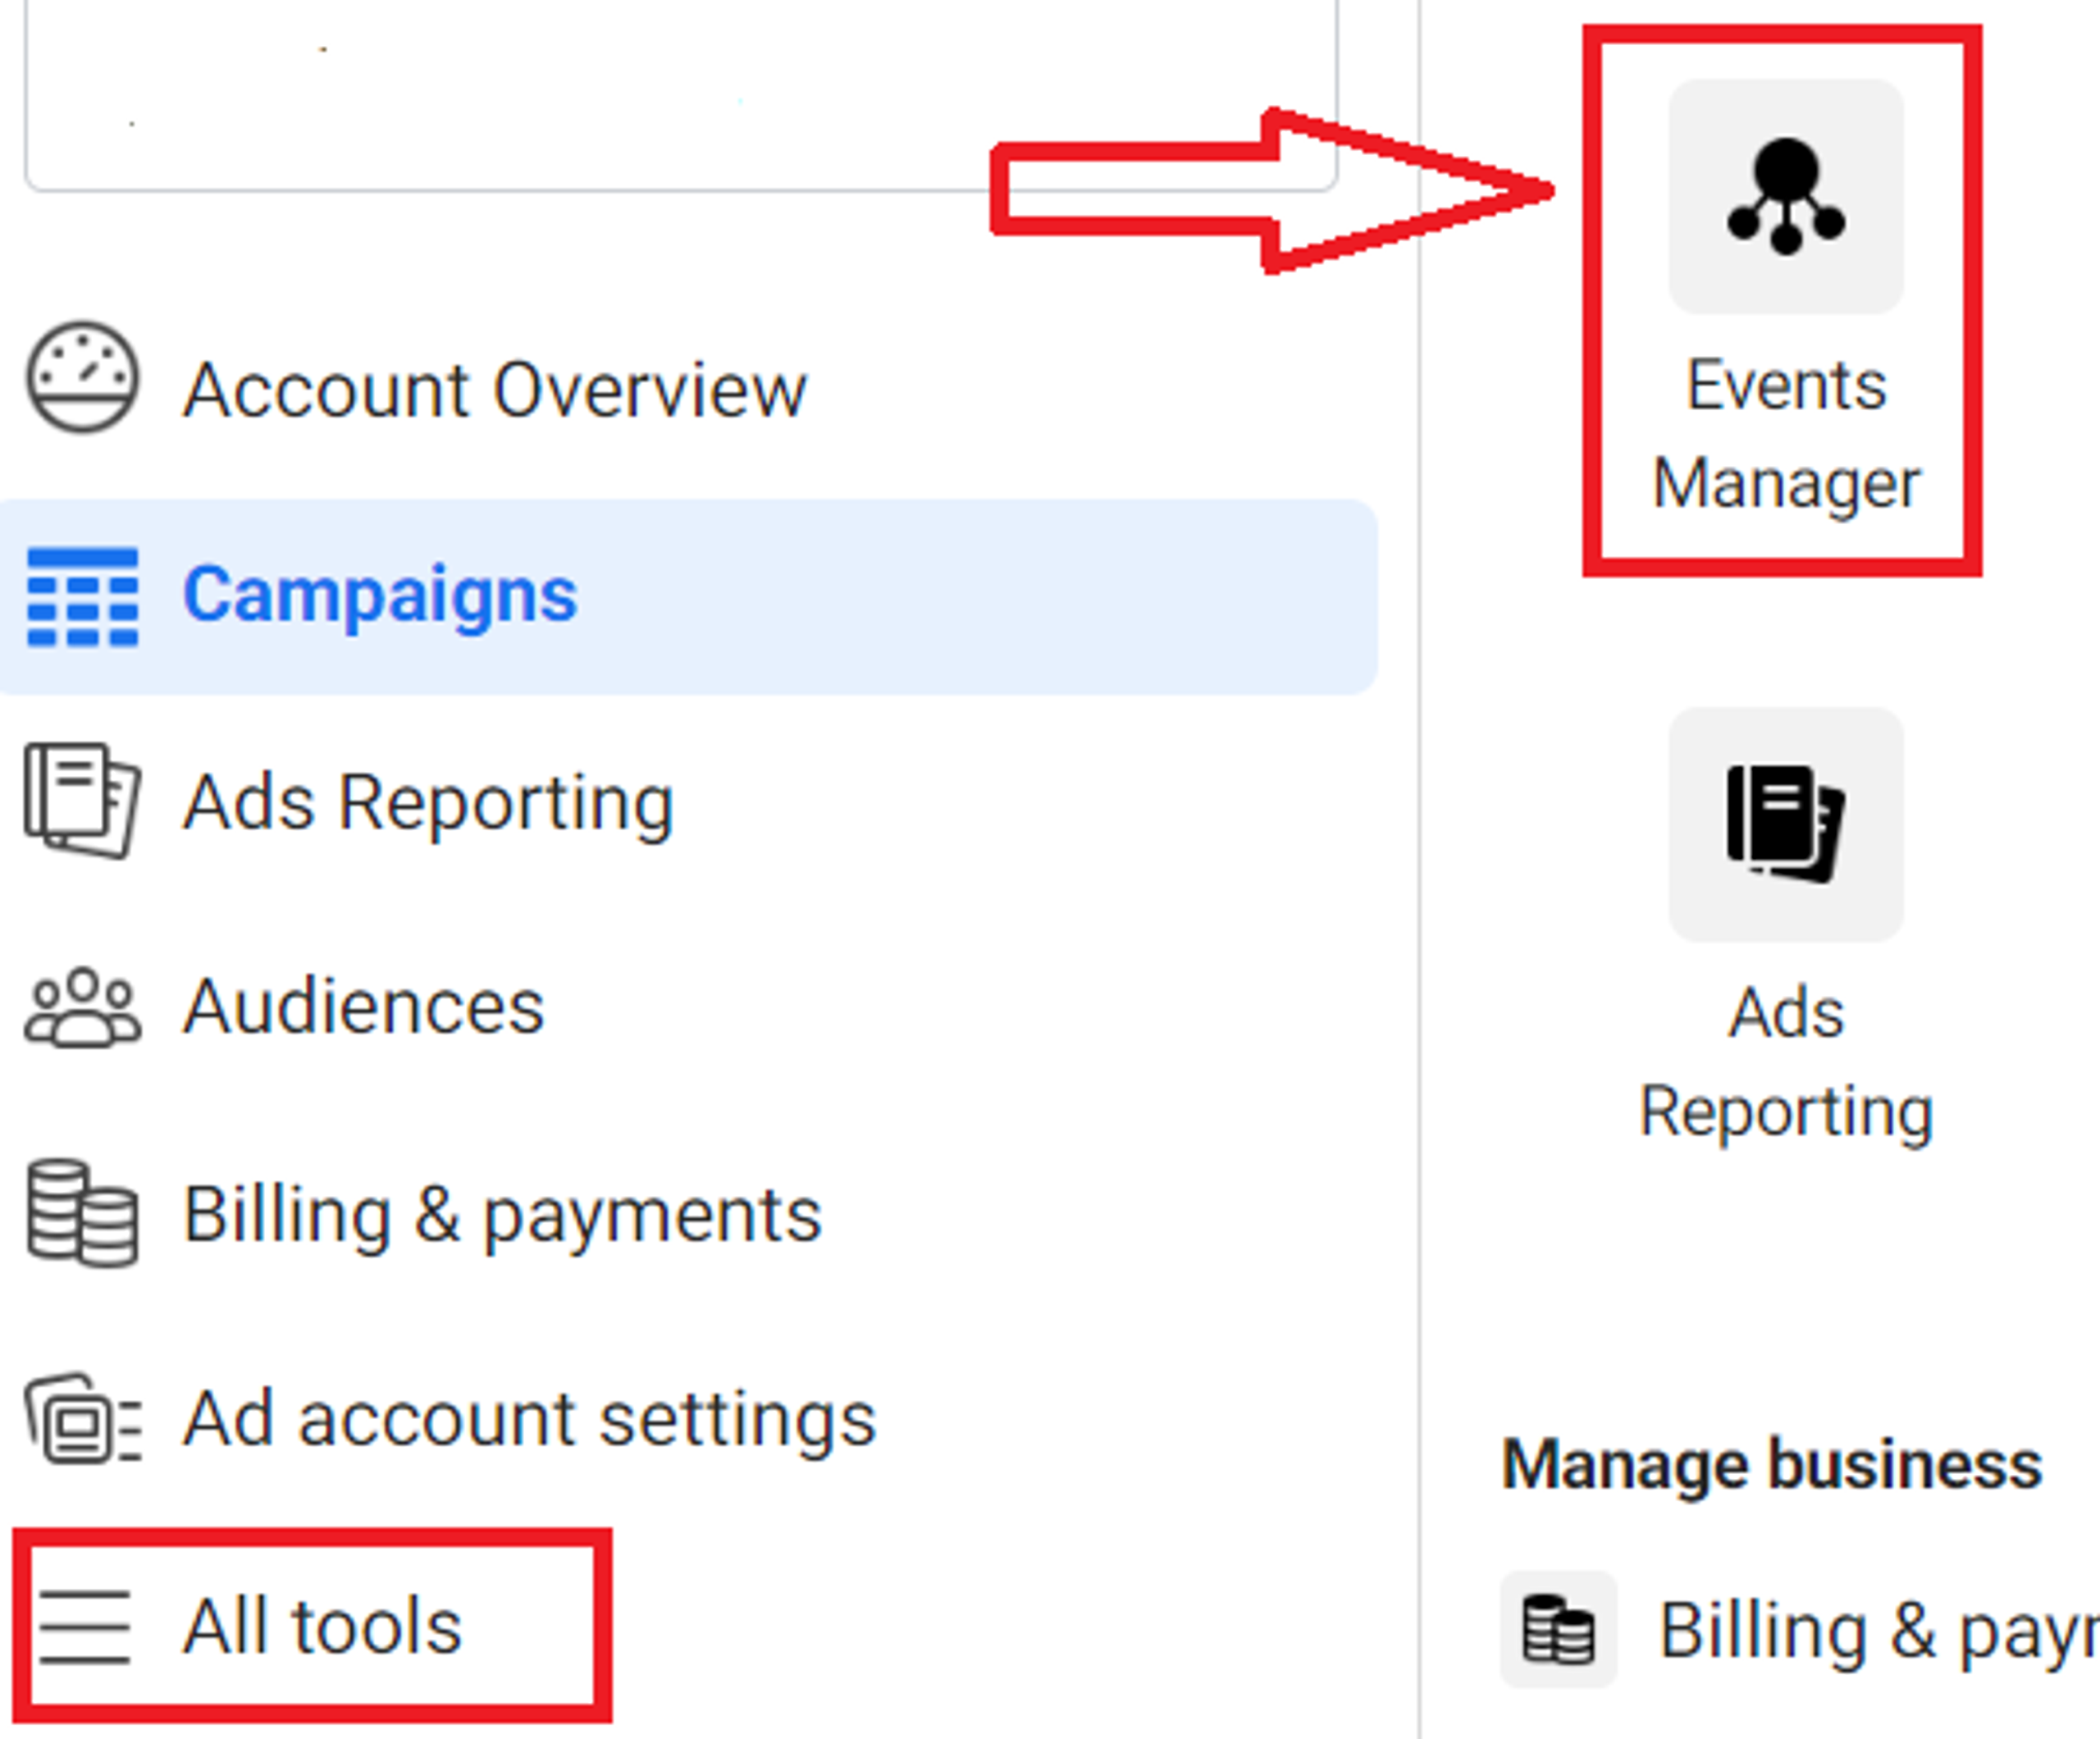Click the Audiences people icon
Viewport: 2100px width, 1739px height.
coord(82,1008)
